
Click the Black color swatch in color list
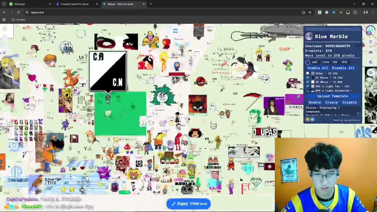click(313, 78)
